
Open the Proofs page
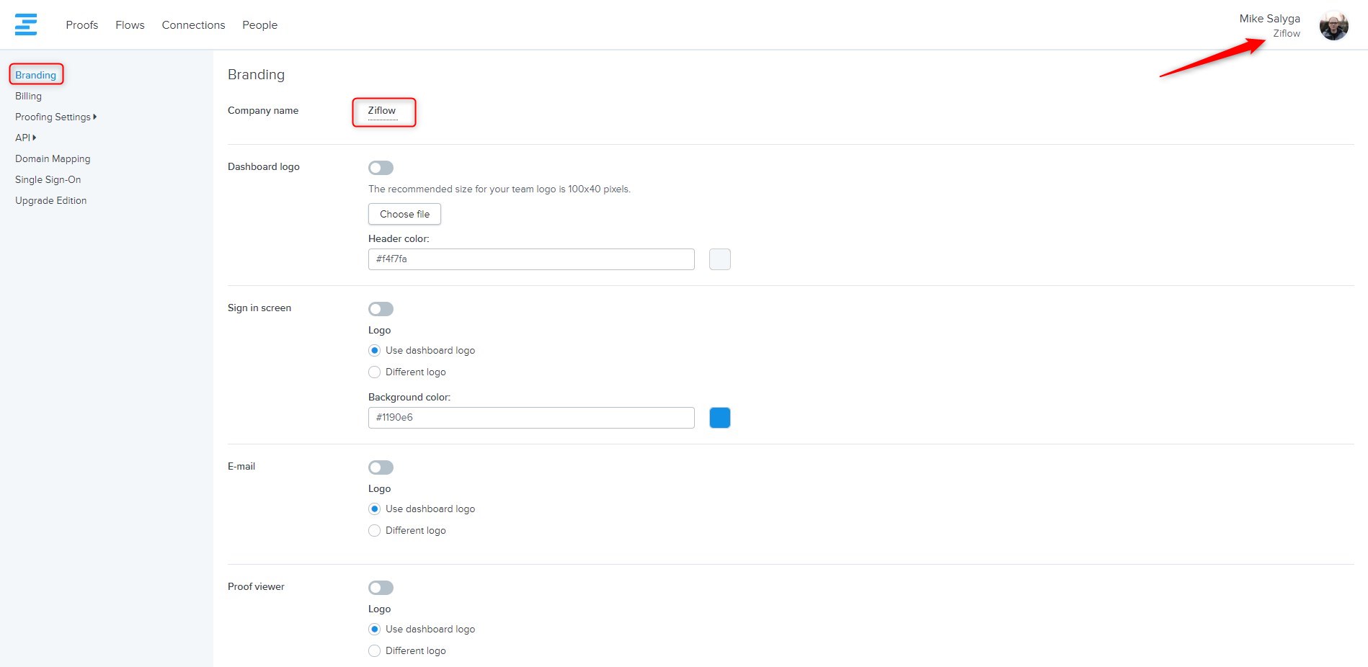(82, 25)
